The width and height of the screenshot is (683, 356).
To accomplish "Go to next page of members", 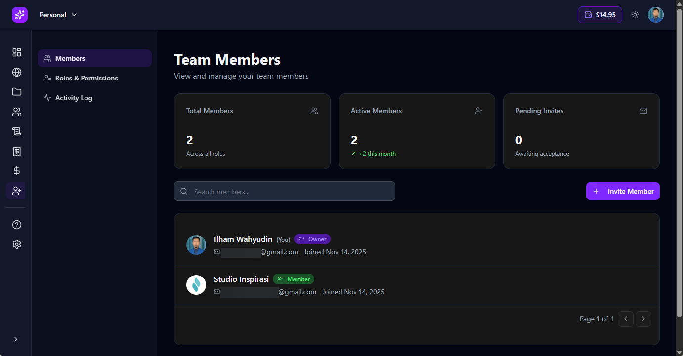I will 643,319.
